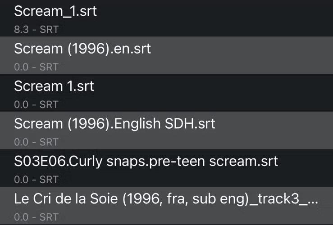The width and height of the screenshot is (333, 225).
Task: Select the Scream_1.srt subtitle file
Action: coord(167,18)
